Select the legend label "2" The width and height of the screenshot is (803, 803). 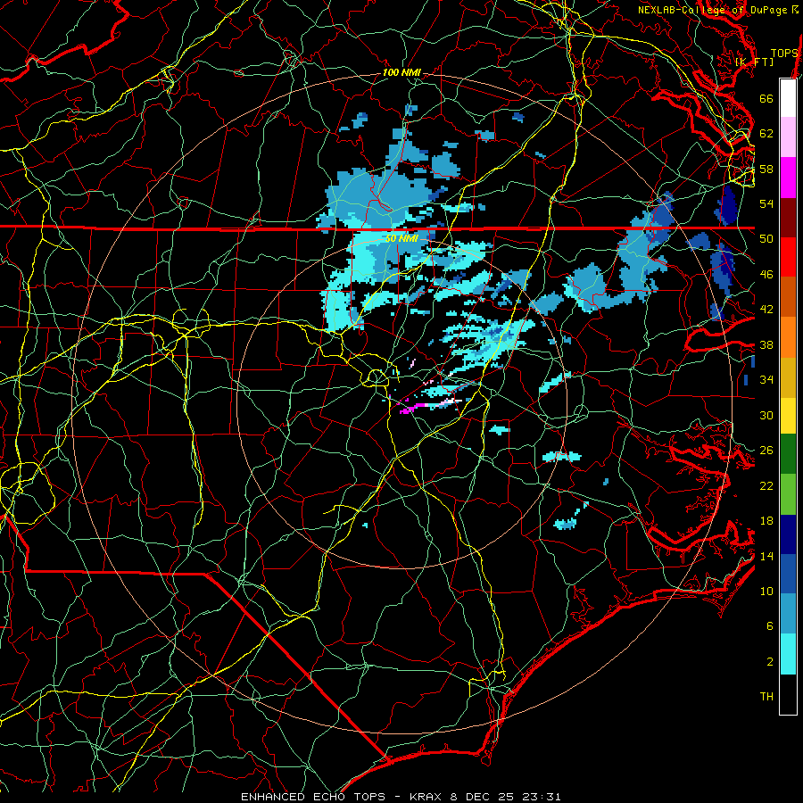770,662
